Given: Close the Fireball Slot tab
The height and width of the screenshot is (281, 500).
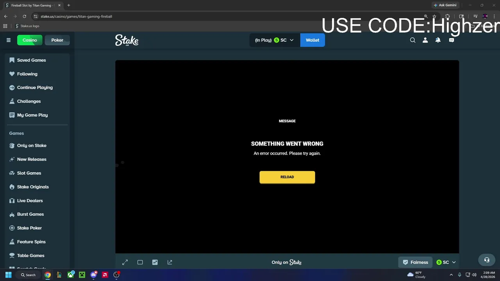Looking at the screenshot, I should coord(59,5).
